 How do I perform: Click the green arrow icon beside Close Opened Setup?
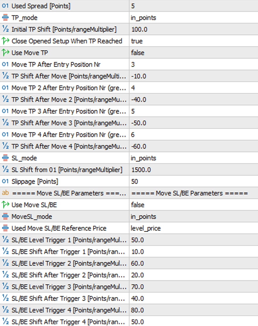[x=5, y=41]
